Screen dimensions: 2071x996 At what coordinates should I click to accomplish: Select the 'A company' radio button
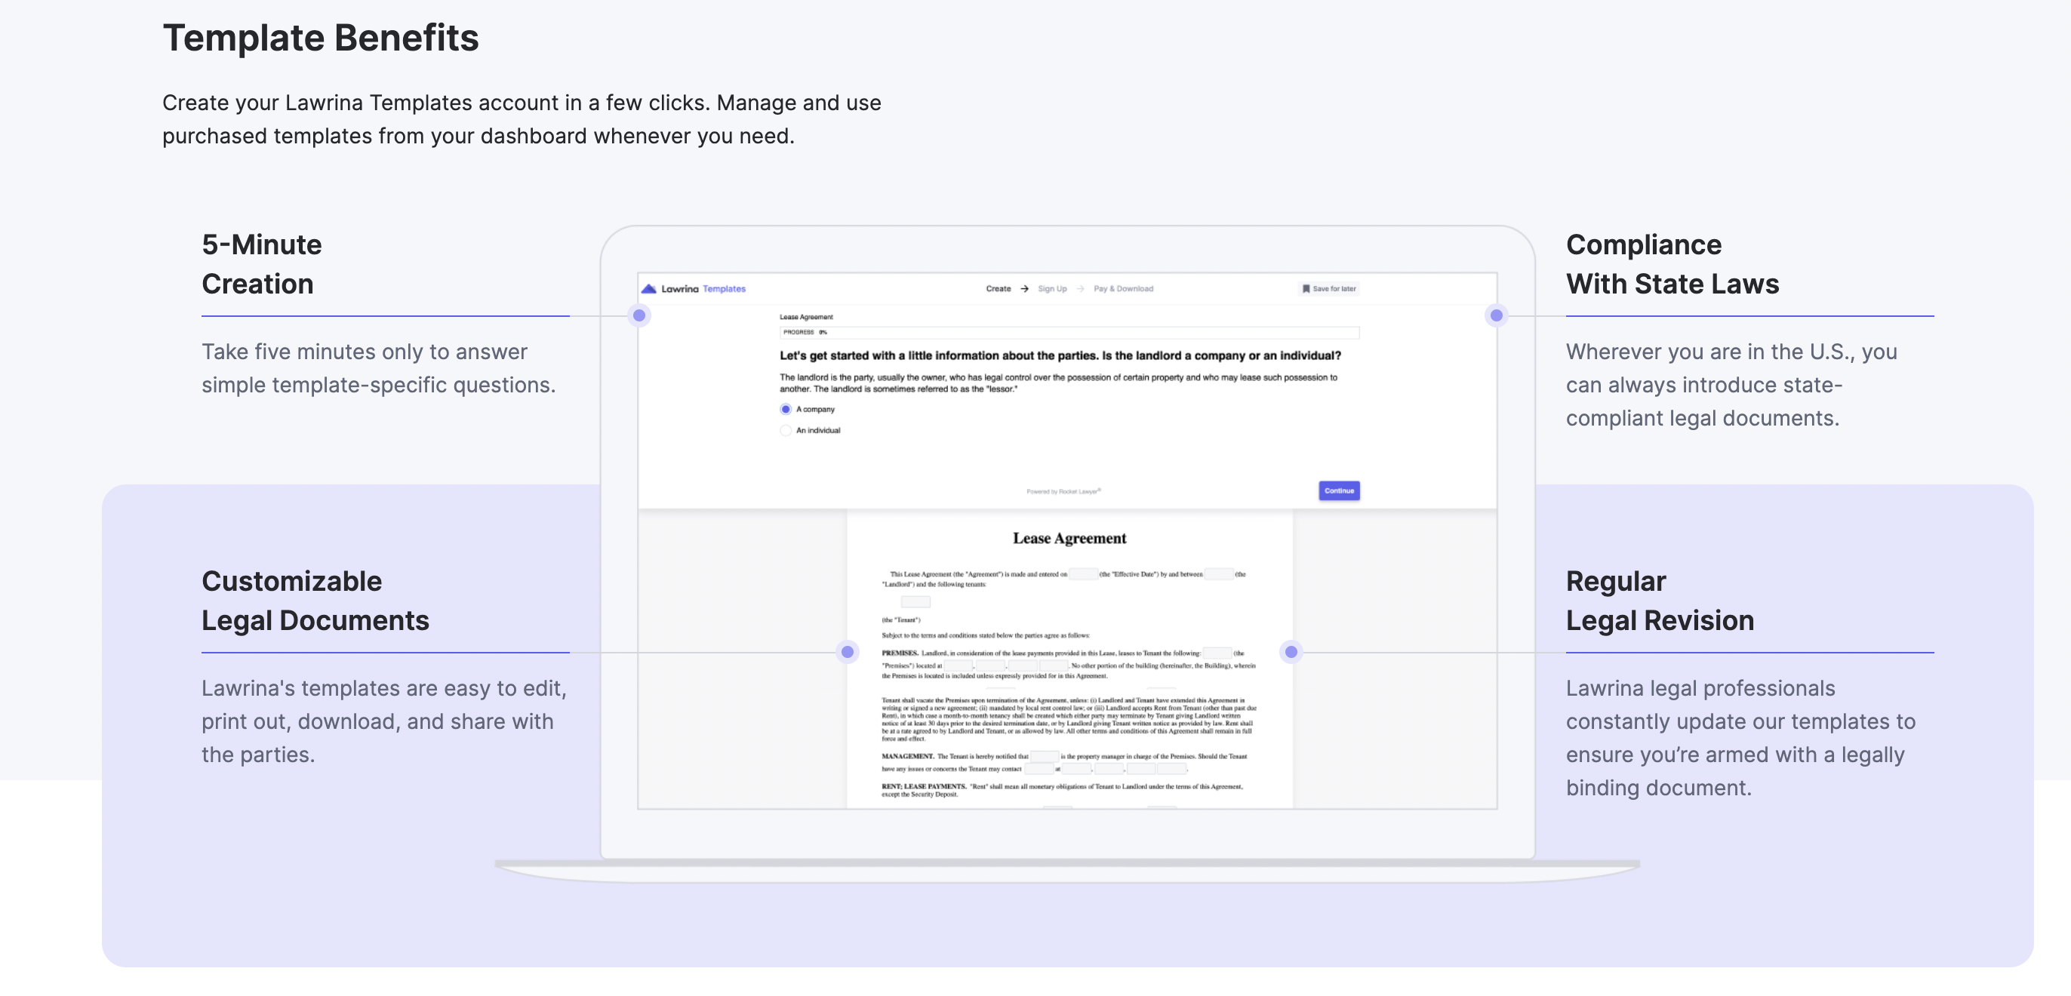[786, 409]
